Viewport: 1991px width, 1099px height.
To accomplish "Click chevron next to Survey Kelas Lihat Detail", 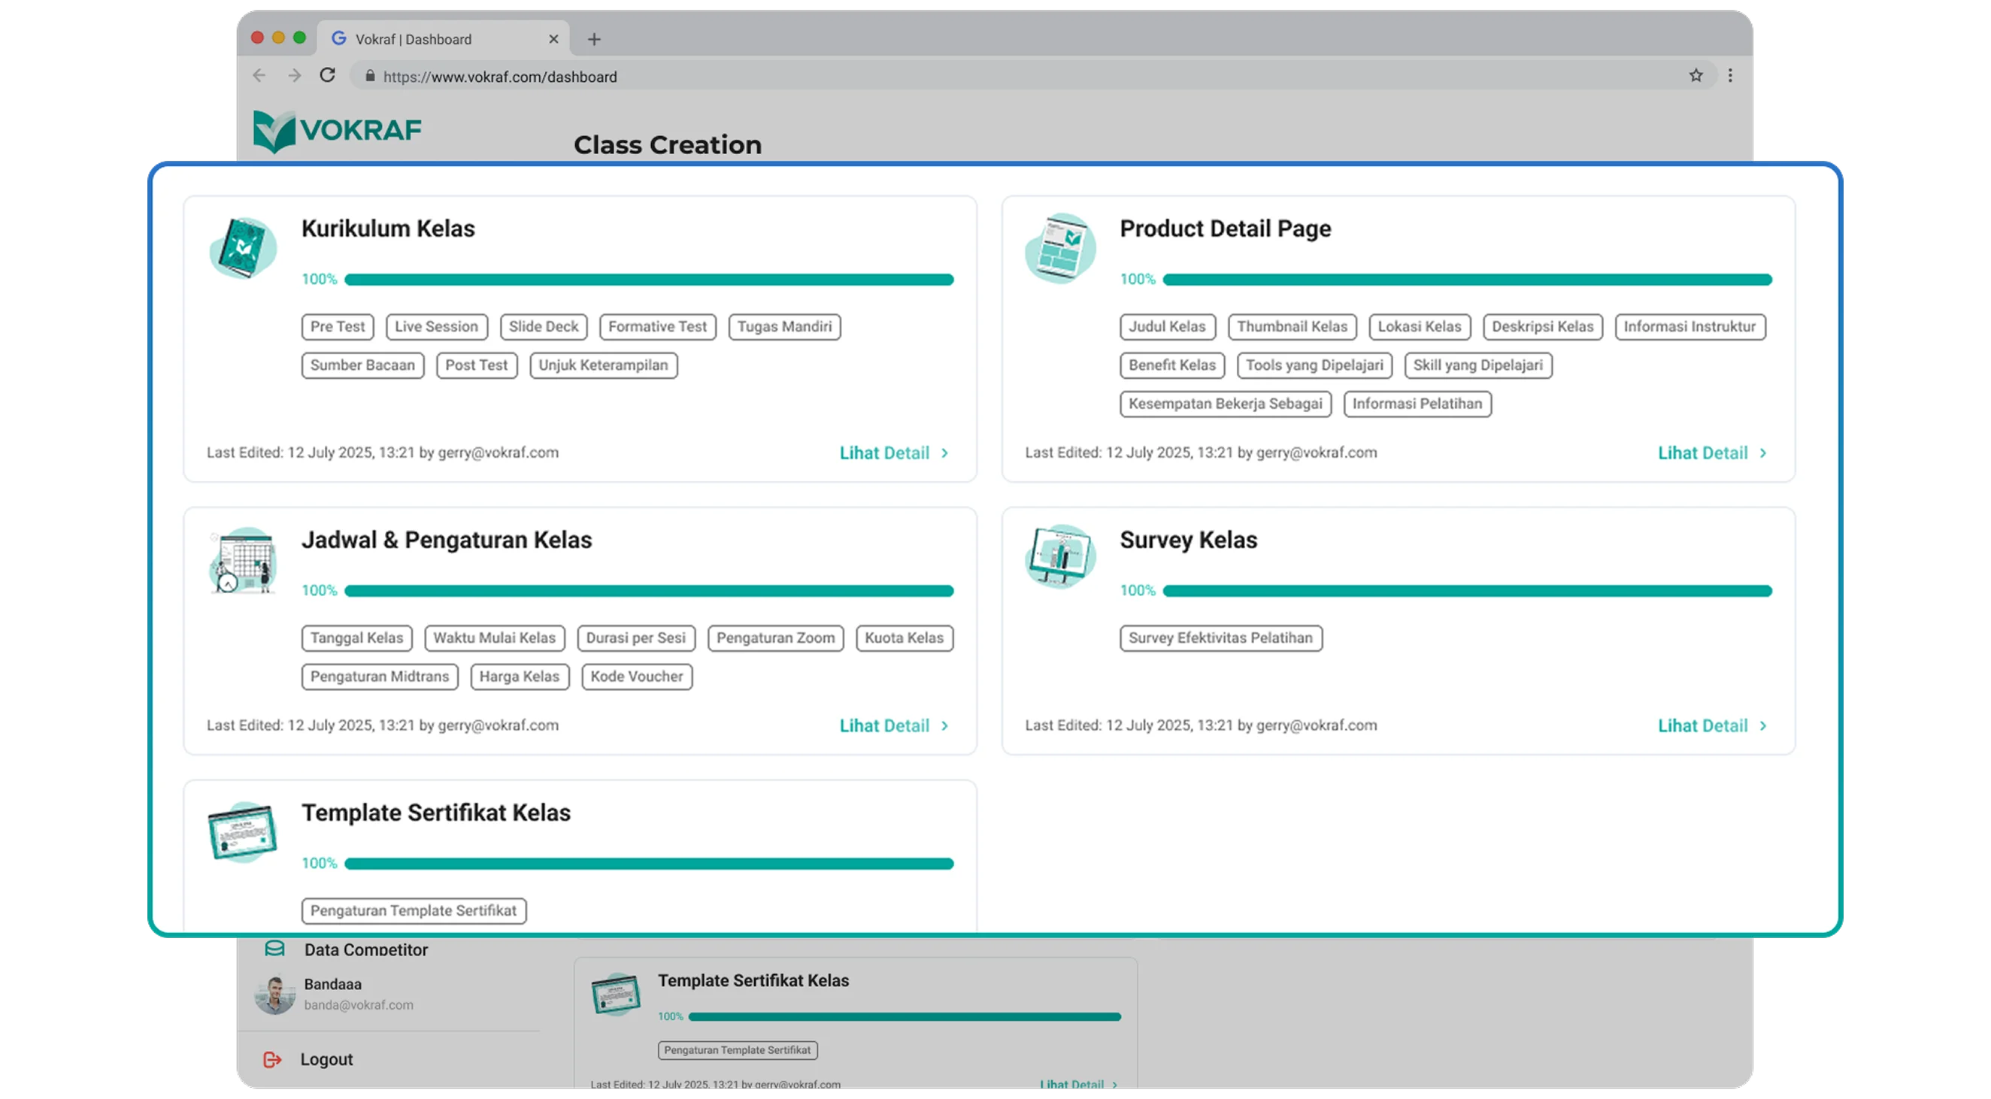I will coord(1763,725).
